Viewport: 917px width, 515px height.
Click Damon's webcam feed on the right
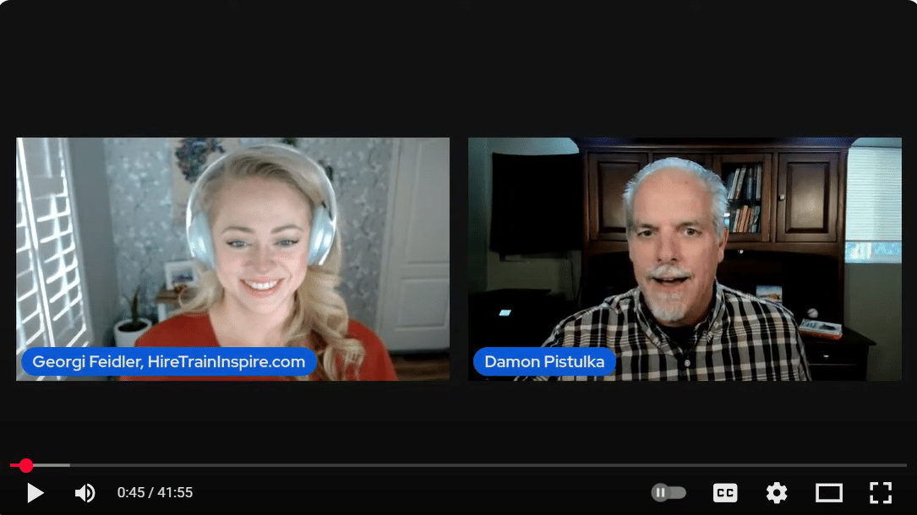(x=685, y=258)
